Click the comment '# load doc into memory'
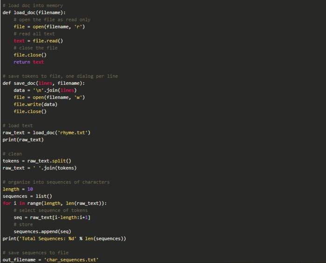This screenshot has width=326, height=263. pyautogui.click(x=33, y=6)
